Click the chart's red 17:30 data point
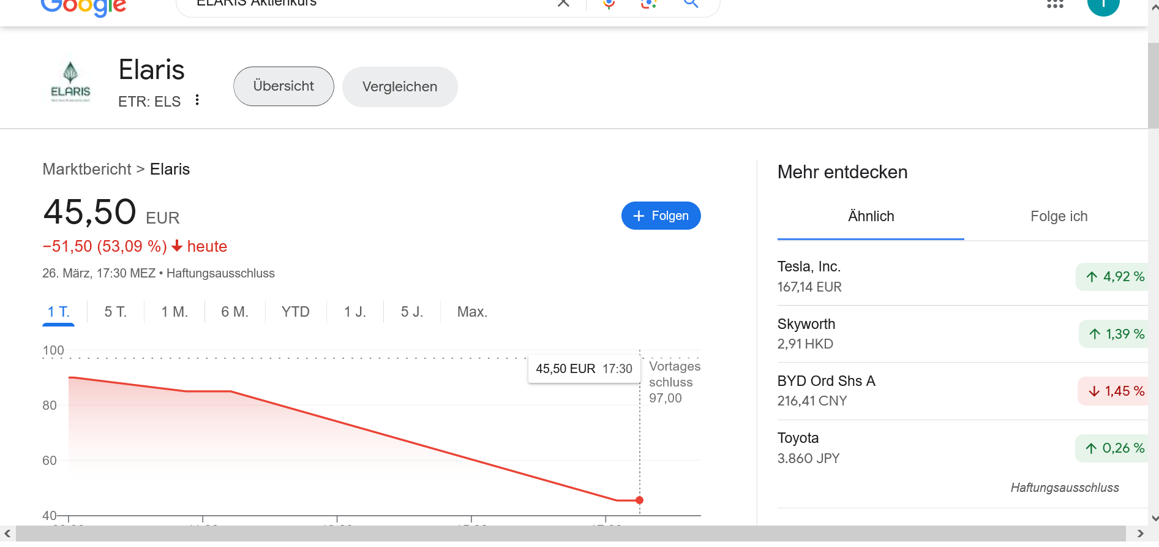This screenshot has height=547, width=1159. click(x=639, y=500)
